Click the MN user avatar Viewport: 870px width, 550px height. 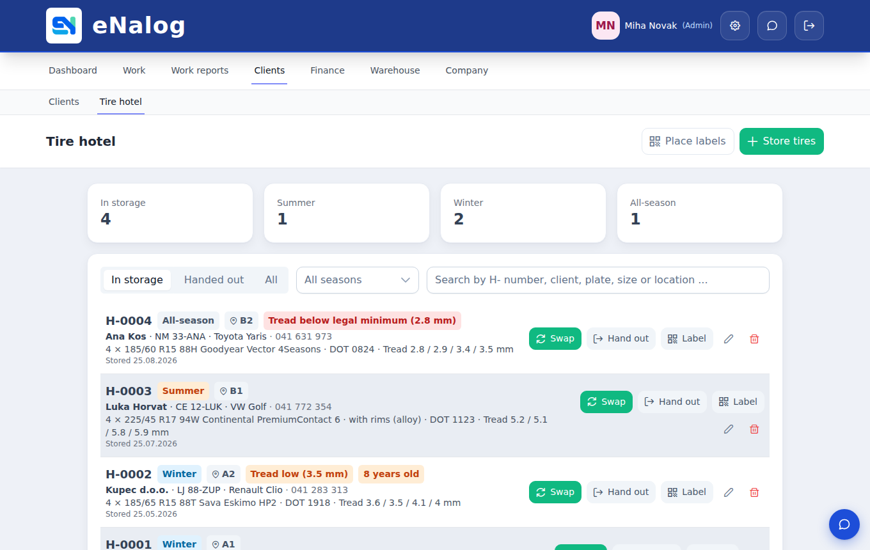point(606,26)
